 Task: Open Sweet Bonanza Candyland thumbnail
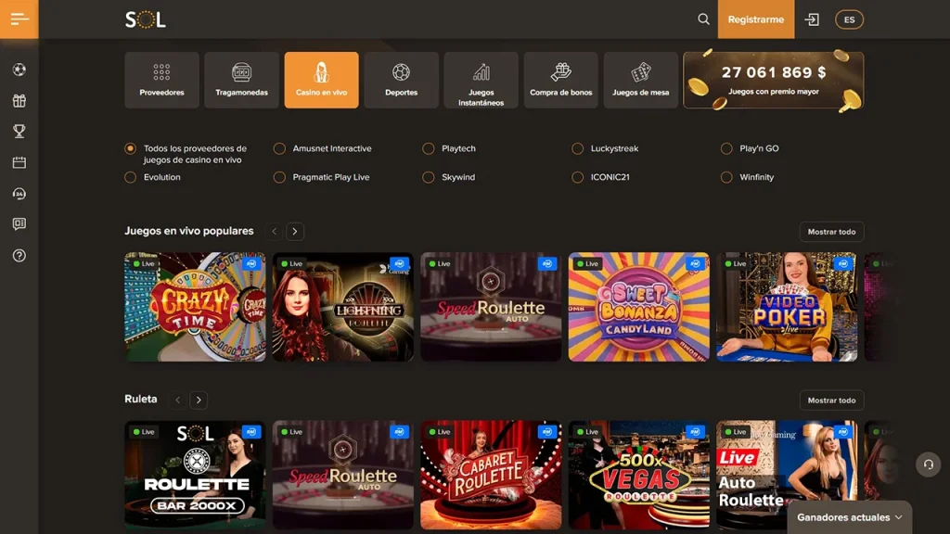click(x=638, y=307)
